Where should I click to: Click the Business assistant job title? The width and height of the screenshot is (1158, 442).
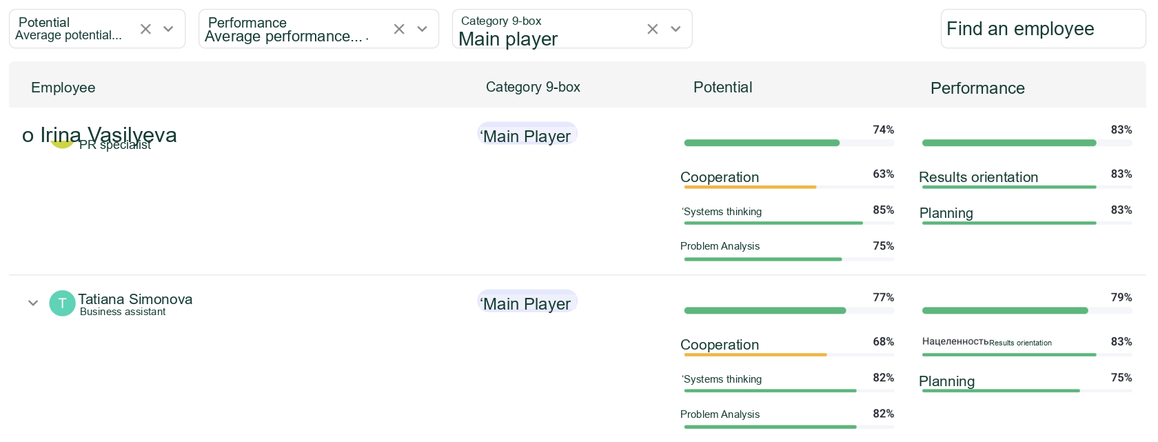pos(123,312)
